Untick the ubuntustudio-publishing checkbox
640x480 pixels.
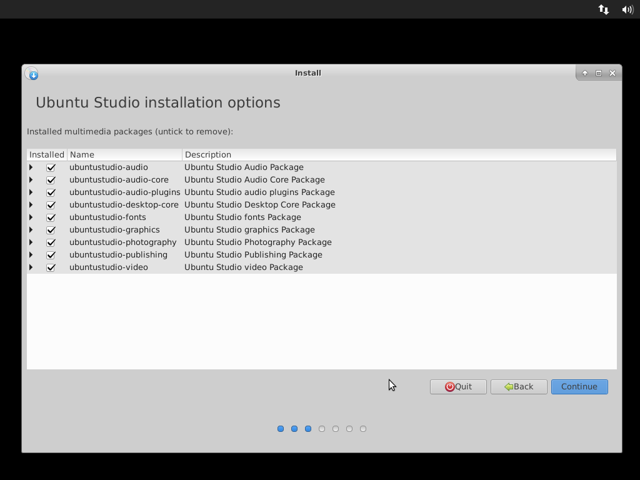tap(51, 255)
